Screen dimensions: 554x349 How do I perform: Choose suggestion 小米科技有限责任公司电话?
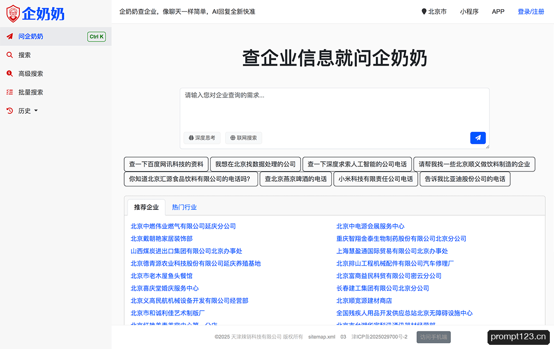[375, 179]
